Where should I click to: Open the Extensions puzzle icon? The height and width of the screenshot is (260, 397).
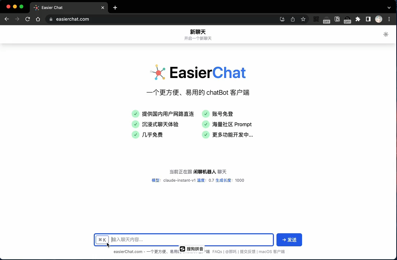click(358, 19)
